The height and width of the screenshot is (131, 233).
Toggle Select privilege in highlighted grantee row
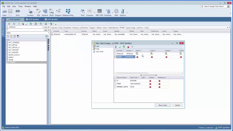click(x=137, y=57)
